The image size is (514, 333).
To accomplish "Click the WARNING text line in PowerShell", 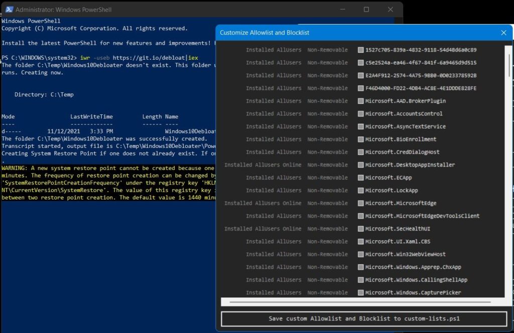I will pyautogui.click(x=108, y=168).
